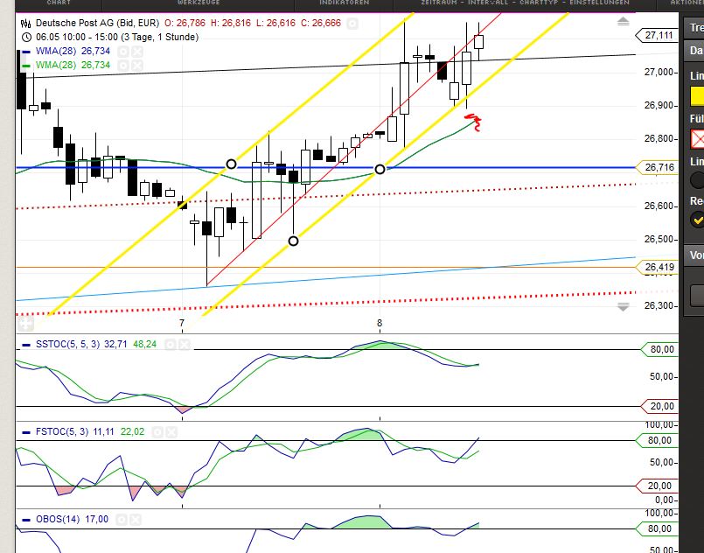The width and height of the screenshot is (704, 553).
Task: Click the dark round line-style button in side panel
Action: pos(697,180)
